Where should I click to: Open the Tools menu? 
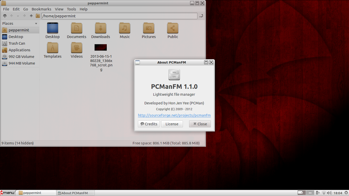(x=71, y=9)
